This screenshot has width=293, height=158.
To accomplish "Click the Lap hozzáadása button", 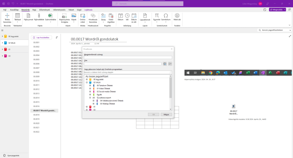I will (42, 37).
